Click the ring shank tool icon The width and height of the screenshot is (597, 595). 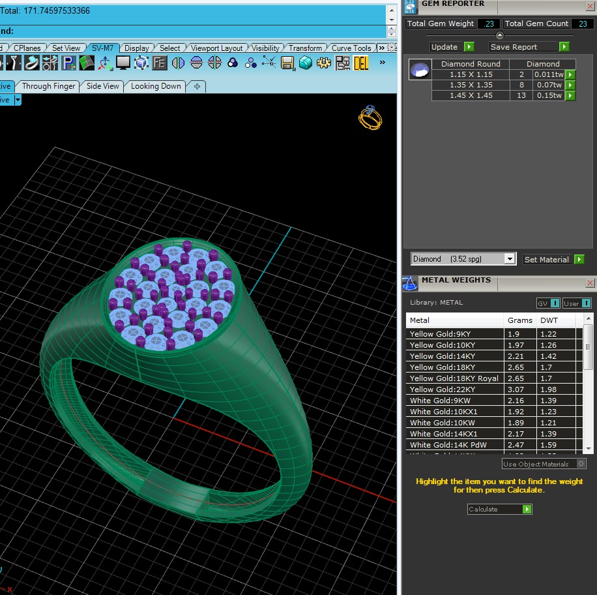[x=14, y=63]
